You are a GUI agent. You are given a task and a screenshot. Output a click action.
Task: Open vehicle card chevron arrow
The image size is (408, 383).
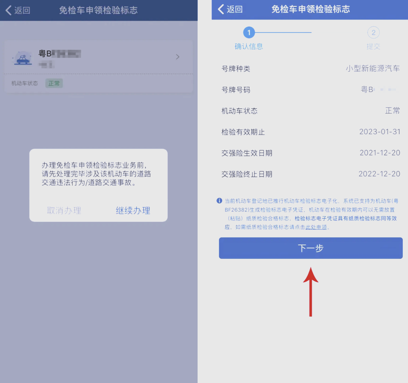pyautogui.click(x=178, y=57)
